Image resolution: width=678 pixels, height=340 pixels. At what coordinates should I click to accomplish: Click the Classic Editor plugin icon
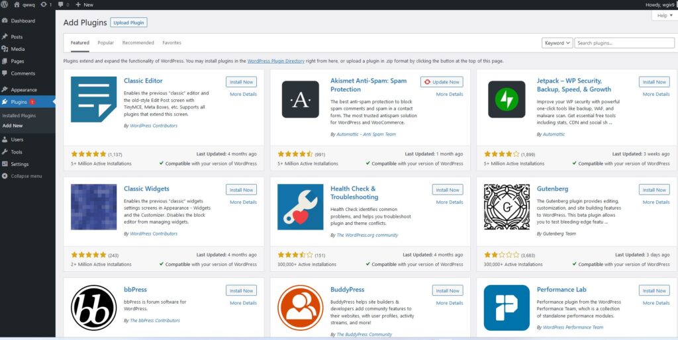93,99
